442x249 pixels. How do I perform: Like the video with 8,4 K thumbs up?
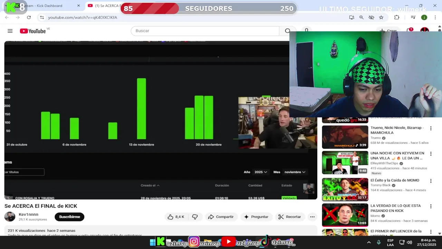[176, 217]
